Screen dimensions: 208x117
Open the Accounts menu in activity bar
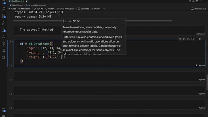tap(4, 110)
